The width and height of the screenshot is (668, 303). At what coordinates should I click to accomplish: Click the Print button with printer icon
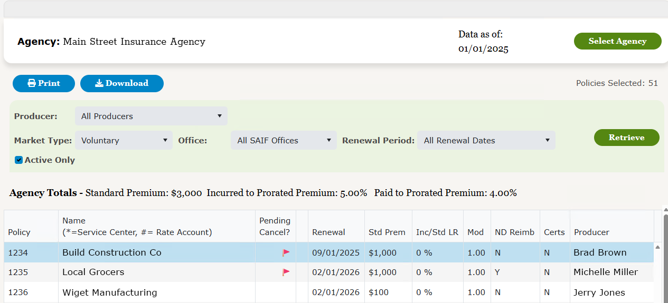click(x=44, y=83)
